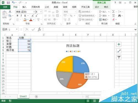Switch to the 页面布局 tab
This screenshot has width=138, height=103.
tap(36, 7)
